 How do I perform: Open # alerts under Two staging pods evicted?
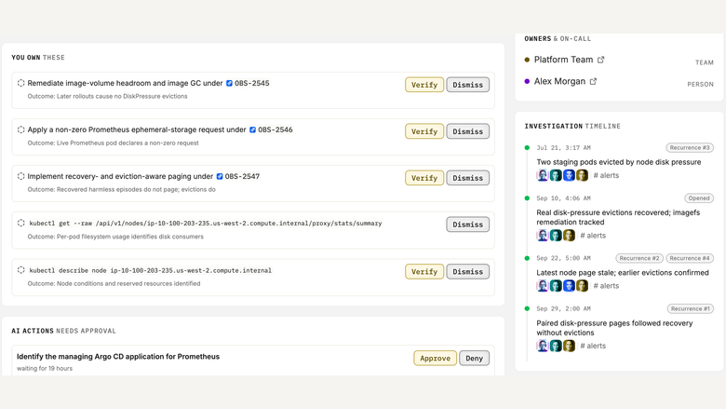[x=606, y=175]
